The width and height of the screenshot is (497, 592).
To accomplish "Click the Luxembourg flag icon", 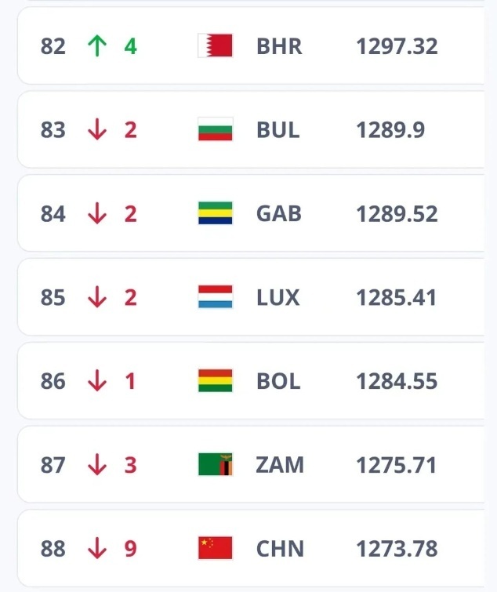I will [x=215, y=298].
